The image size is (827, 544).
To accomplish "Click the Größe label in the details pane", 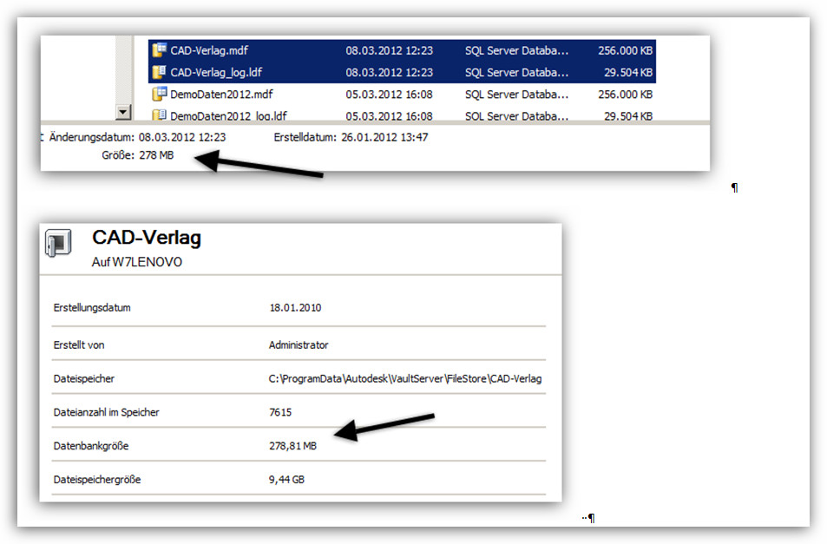I will [x=118, y=155].
